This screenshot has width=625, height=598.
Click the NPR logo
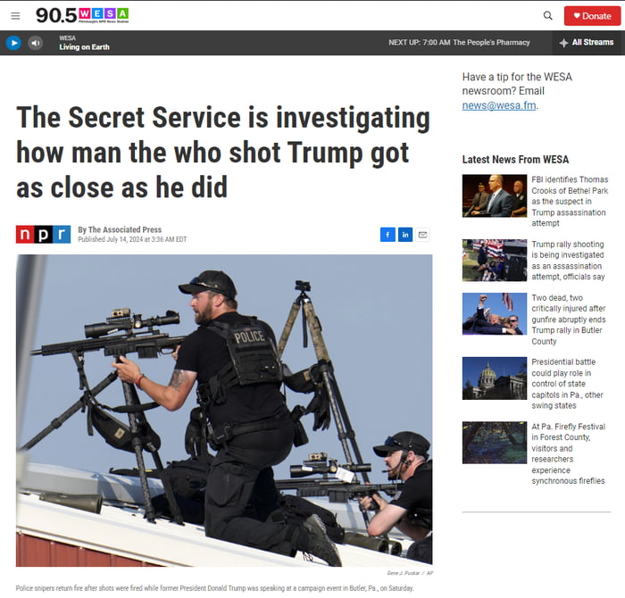tap(43, 234)
